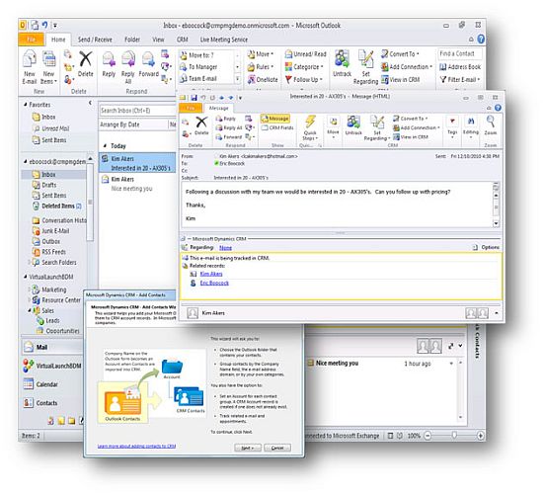The image size is (543, 495).
Task: Open Unread Mail in Favorites
Action: point(51,128)
